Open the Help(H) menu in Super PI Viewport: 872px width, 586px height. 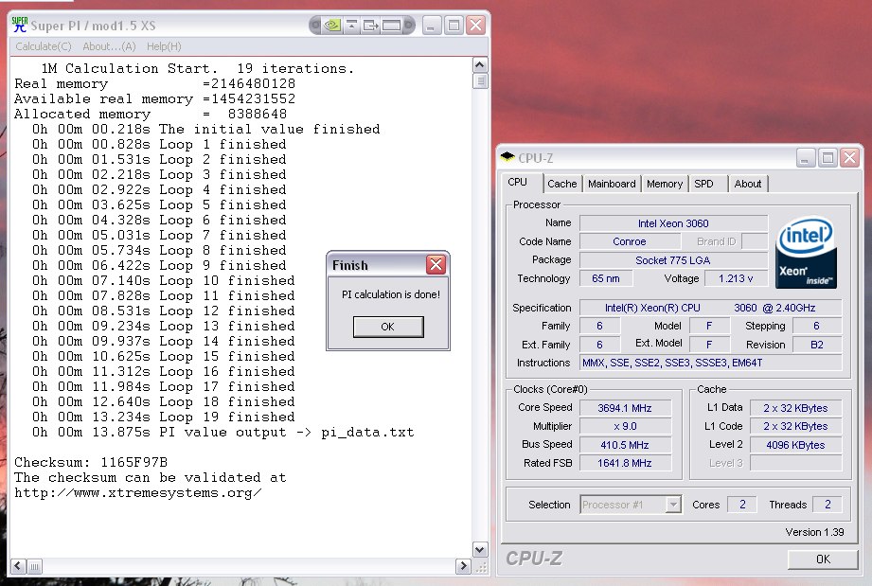click(164, 46)
